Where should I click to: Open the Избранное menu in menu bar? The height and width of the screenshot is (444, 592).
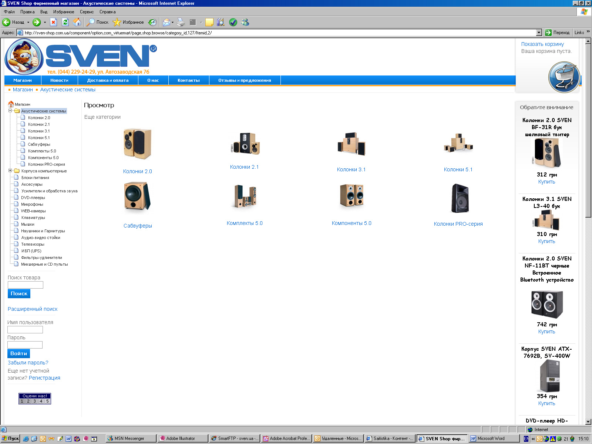click(x=64, y=12)
